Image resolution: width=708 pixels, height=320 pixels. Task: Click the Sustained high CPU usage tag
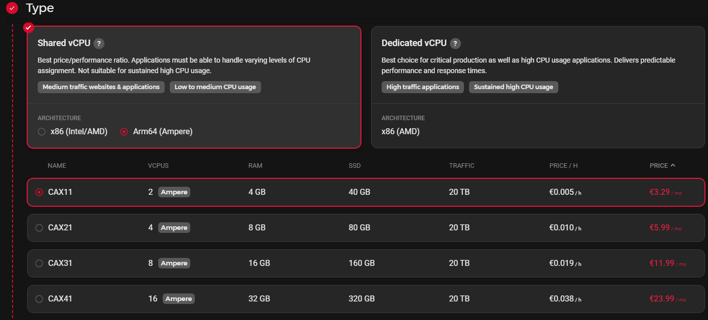point(513,87)
